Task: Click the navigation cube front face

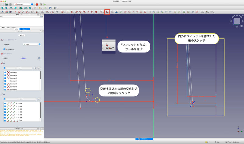Action: coord(237,21)
